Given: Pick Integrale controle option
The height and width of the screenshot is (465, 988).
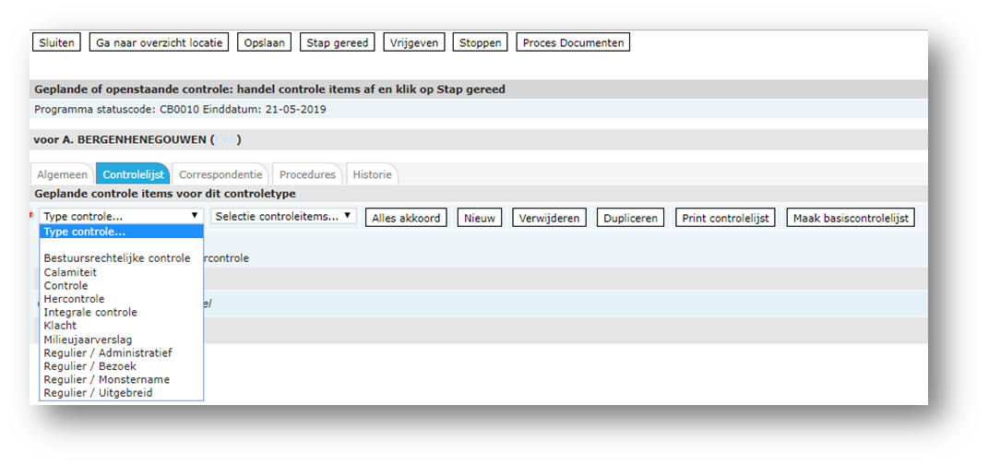Looking at the screenshot, I should click(x=90, y=313).
